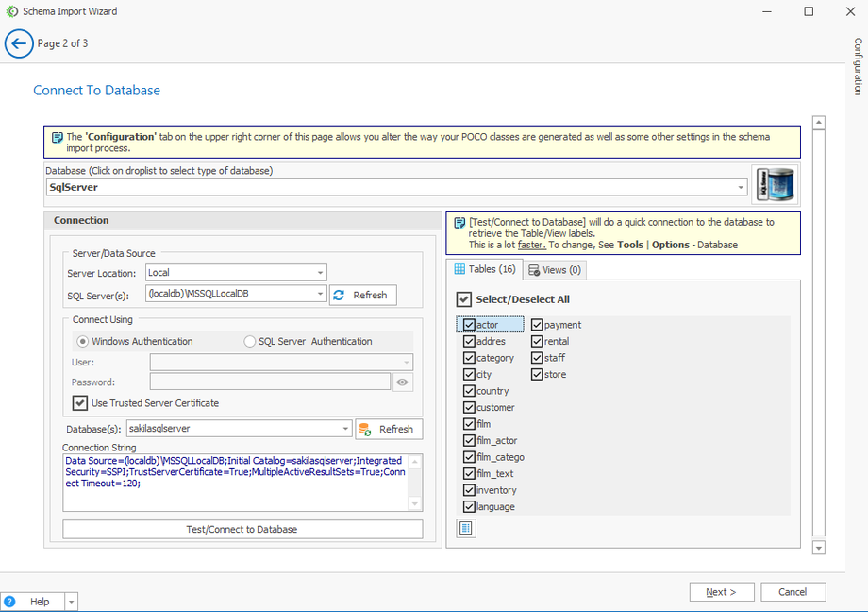Screen dimensions: 868x612
Task: Click the page scrollbar down arrow
Action: (818, 548)
